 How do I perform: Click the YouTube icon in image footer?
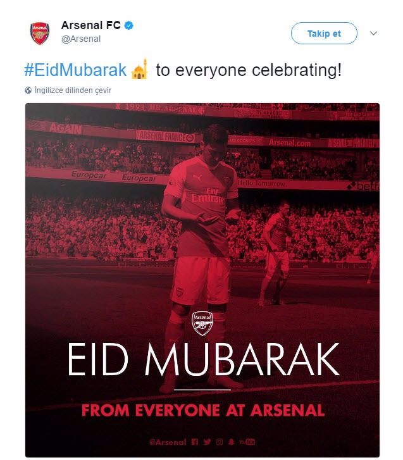247,442
